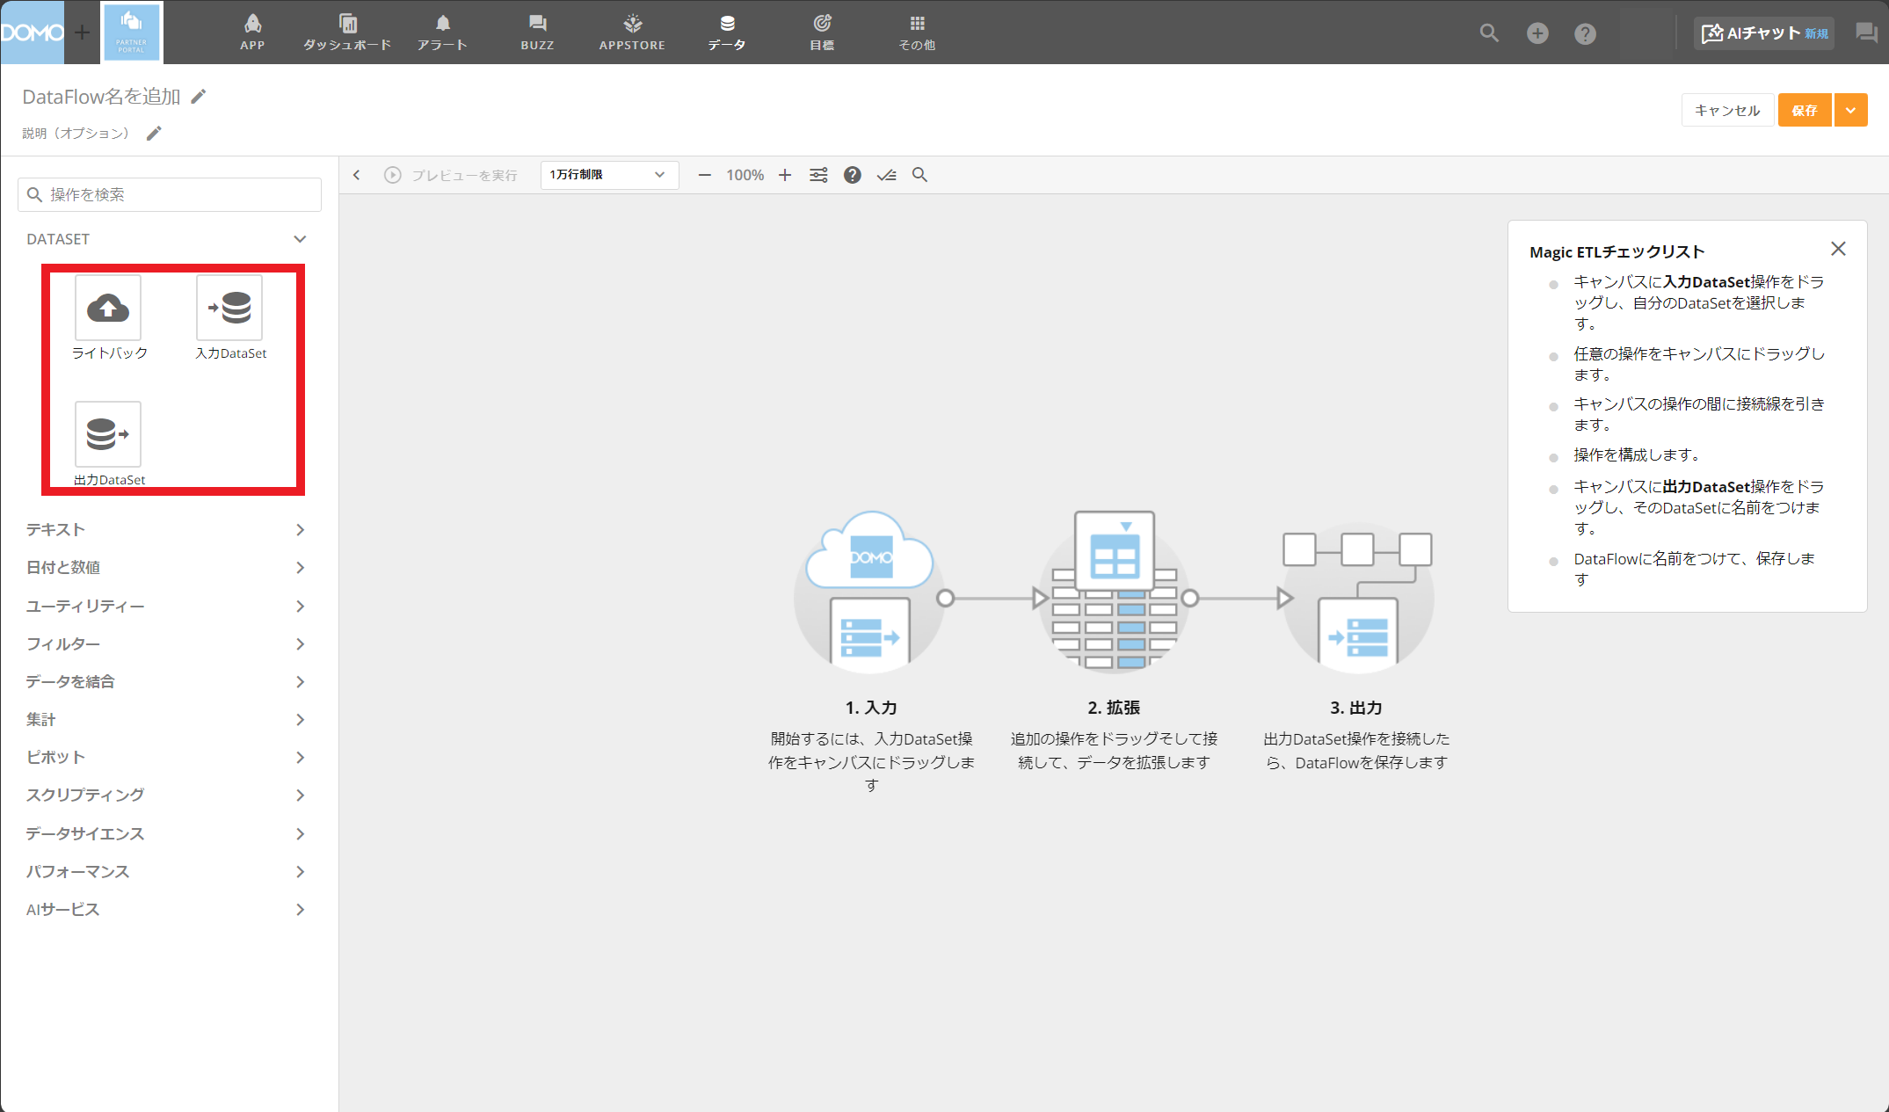Screen dimensions: 1889x1112
Task: Click the orange 保存 button
Action: coord(1804,111)
